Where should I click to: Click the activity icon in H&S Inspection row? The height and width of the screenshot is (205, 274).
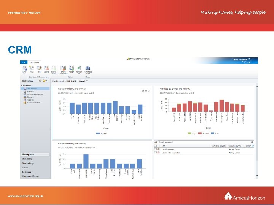(x=158, y=149)
